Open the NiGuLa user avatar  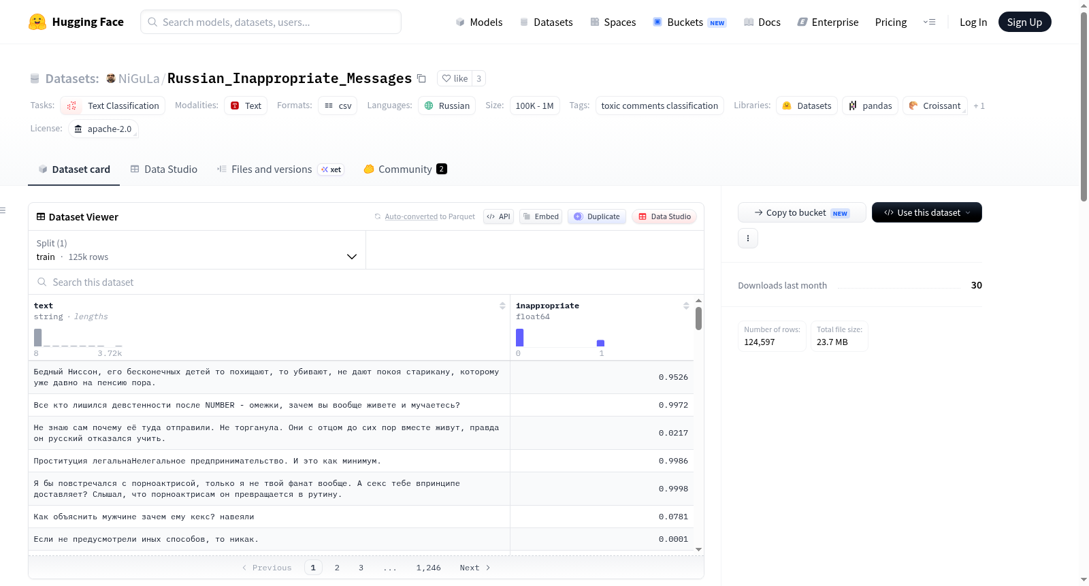tap(110, 78)
